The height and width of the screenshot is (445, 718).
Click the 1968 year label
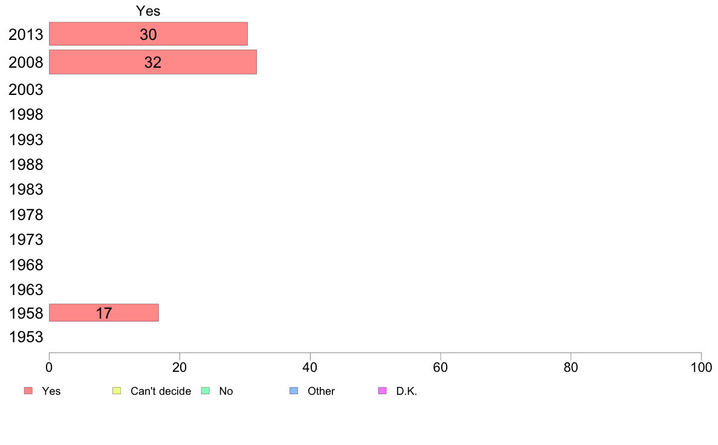coord(26,265)
